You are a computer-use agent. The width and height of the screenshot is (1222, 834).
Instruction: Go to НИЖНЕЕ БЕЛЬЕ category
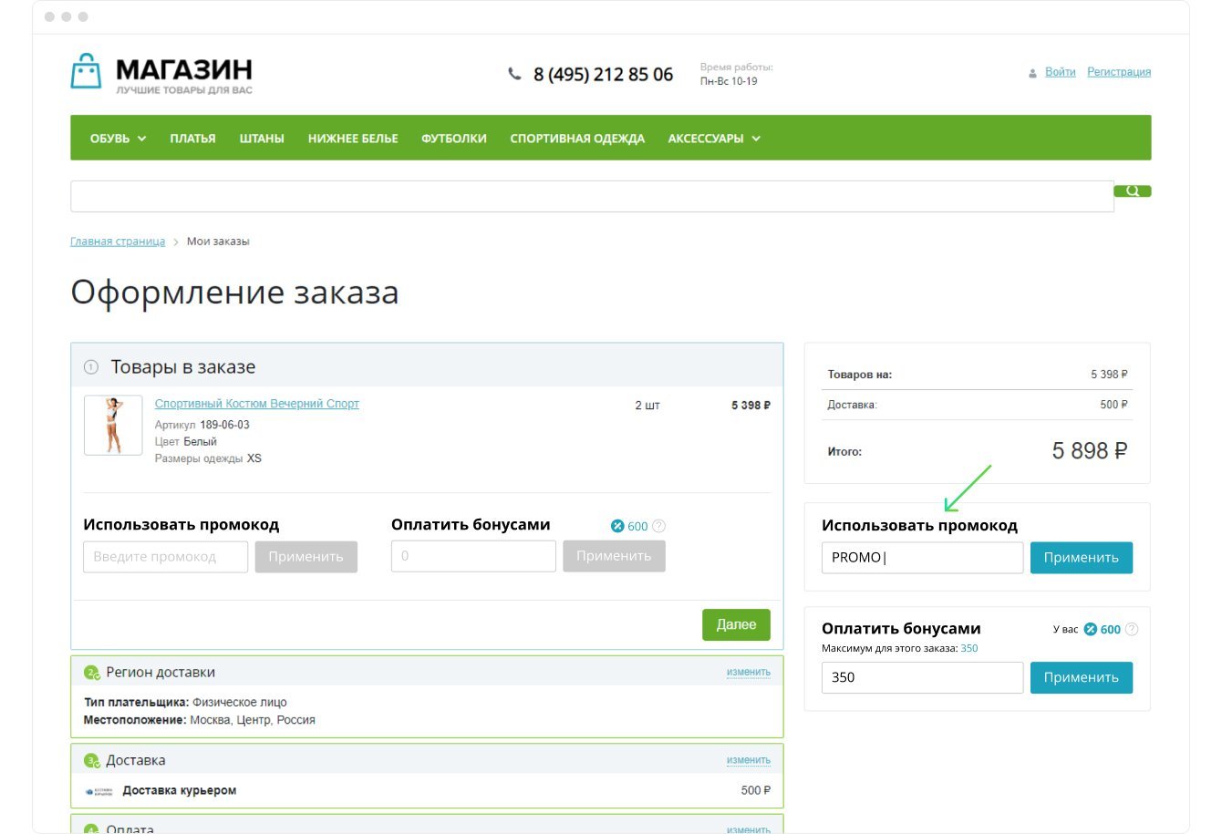point(353,139)
